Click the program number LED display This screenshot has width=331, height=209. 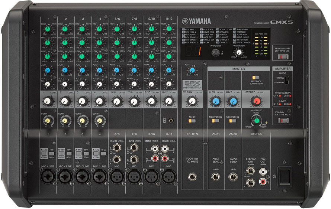pyautogui.click(x=193, y=51)
